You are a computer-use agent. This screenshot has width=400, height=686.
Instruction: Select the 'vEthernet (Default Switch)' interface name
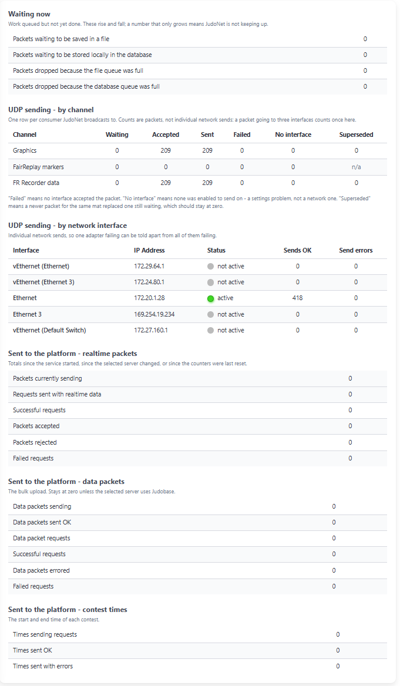pos(49,330)
